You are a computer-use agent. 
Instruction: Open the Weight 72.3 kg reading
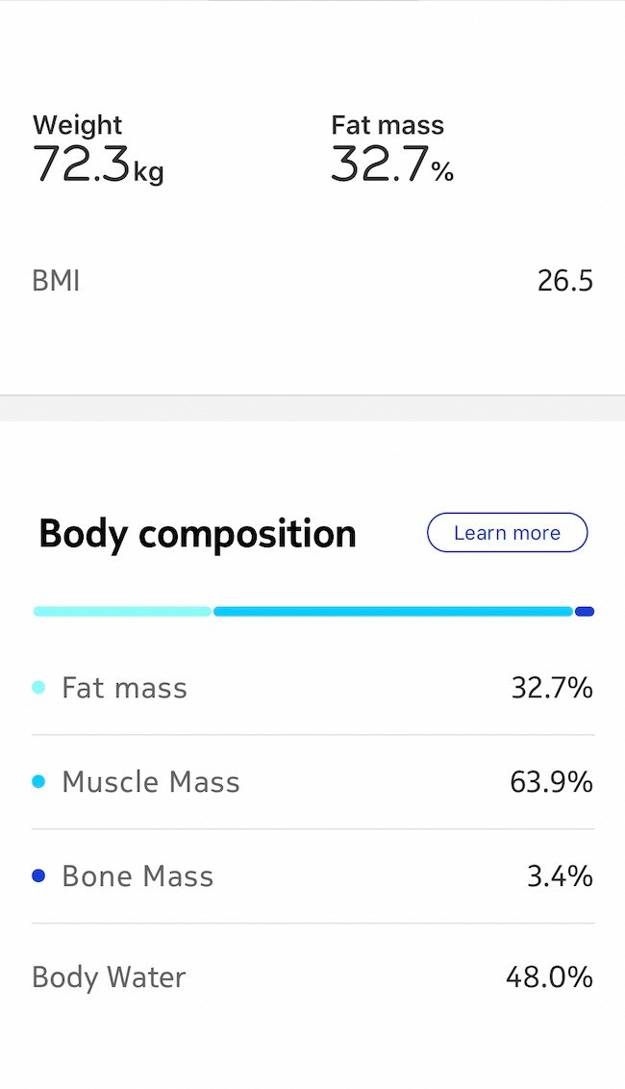(x=98, y=148)
